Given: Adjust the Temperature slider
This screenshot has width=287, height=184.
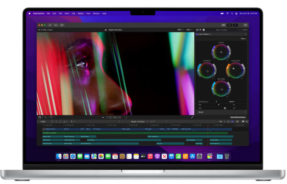Looking at the screenshot, I should (216, 102).
